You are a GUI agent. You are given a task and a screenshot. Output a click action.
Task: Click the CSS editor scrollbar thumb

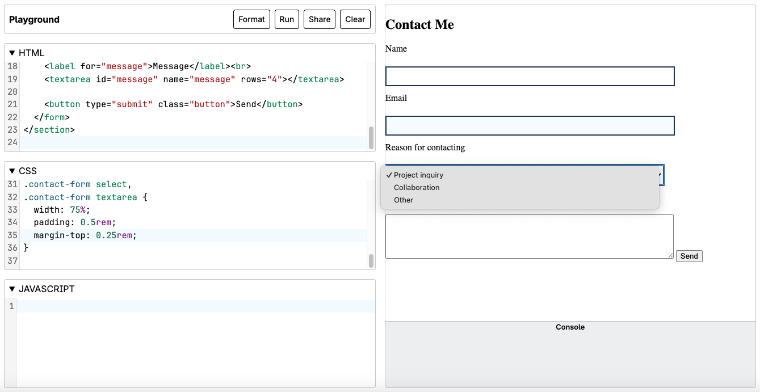pyautogui.click(x=371, y=261)
